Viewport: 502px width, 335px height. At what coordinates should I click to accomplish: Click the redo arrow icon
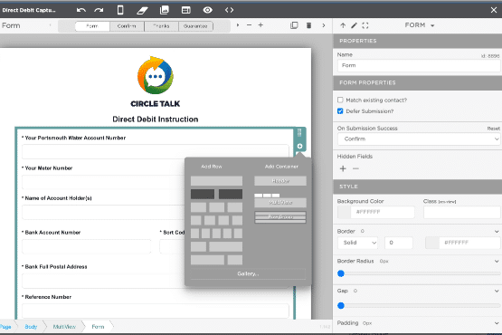(x=99, y=10)
